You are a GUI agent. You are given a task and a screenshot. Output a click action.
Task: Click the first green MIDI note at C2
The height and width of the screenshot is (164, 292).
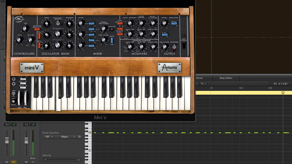95,133
